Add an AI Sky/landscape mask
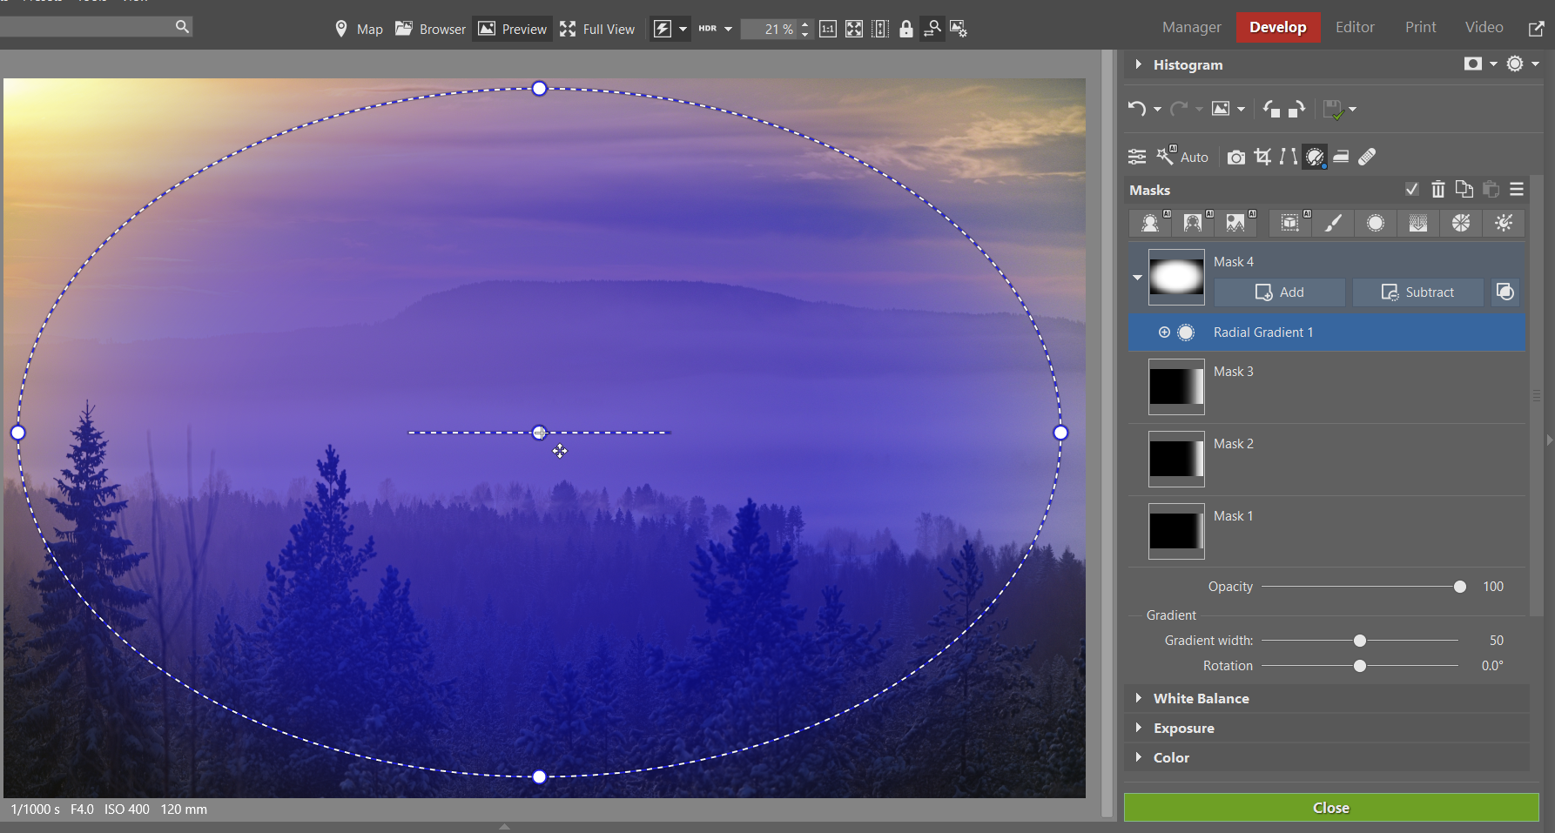 [1235, 224]
